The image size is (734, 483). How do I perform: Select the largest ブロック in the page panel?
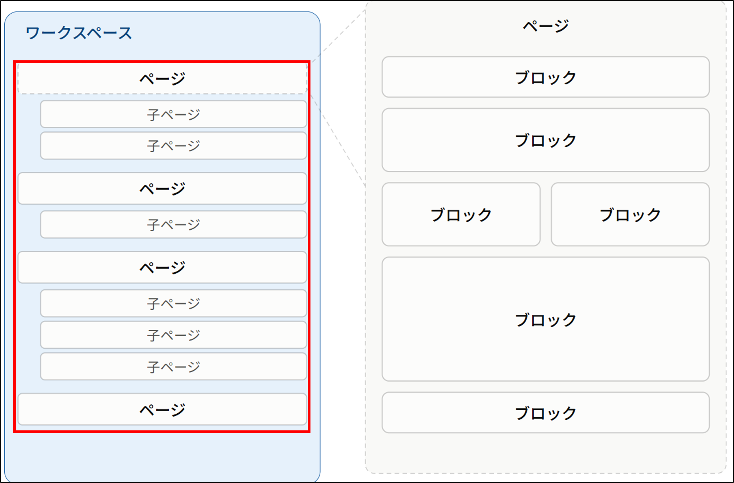pos(546,319)
